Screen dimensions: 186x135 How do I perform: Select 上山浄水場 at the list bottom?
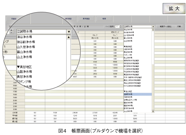(138, 111)
